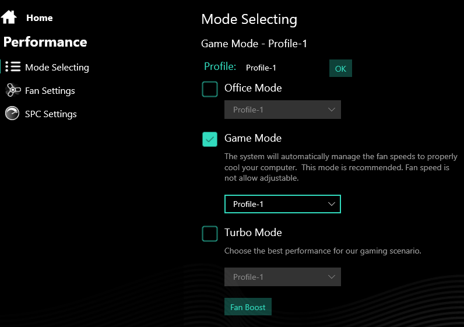Click the Fan Settings fan icon
This screenshot has width=464, height=327.
tap(13, 90)
